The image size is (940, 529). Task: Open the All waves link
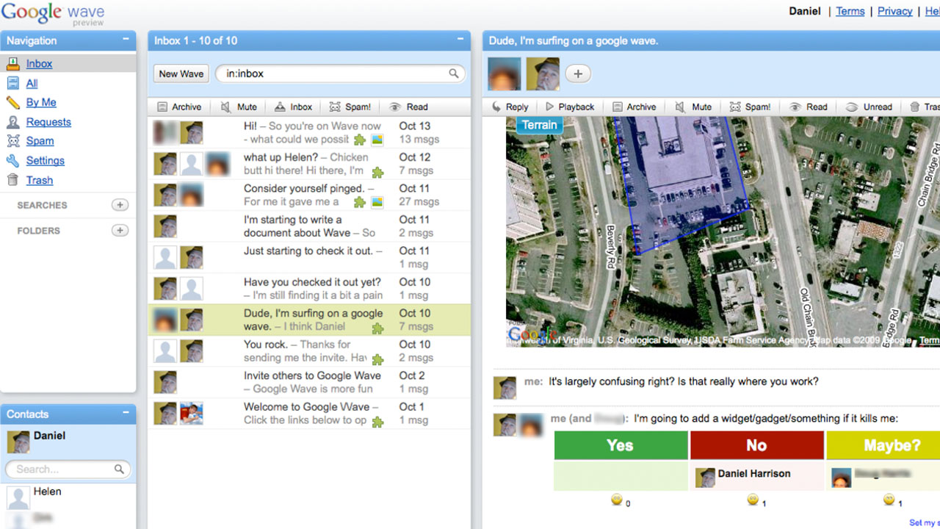(x=32, y=83)
